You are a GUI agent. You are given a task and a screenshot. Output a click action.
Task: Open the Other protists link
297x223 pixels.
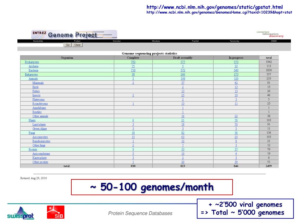tap(40, 162)
